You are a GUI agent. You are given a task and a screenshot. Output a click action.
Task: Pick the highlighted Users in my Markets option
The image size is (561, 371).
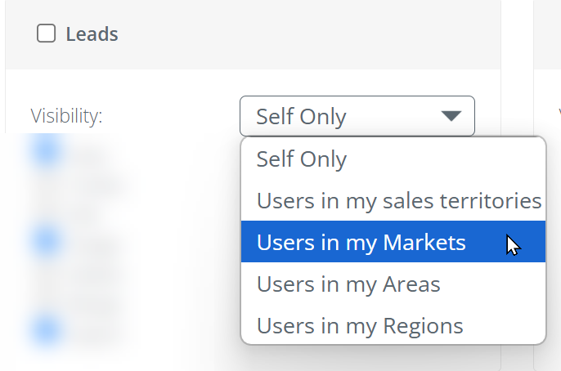(393, 242)
